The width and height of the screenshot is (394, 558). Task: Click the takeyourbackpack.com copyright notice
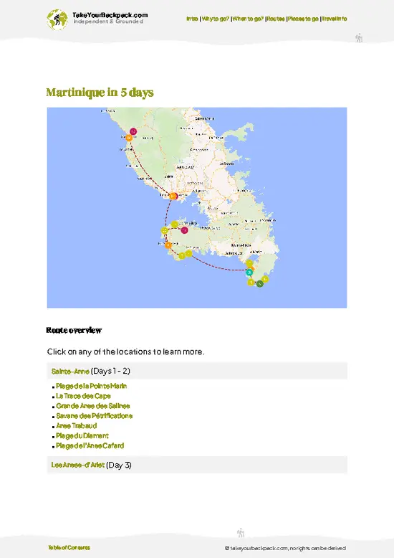pyautogui.click(x=285, y=549)
